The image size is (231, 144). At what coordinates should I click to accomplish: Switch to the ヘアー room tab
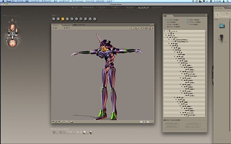click(x=115, y=8)
